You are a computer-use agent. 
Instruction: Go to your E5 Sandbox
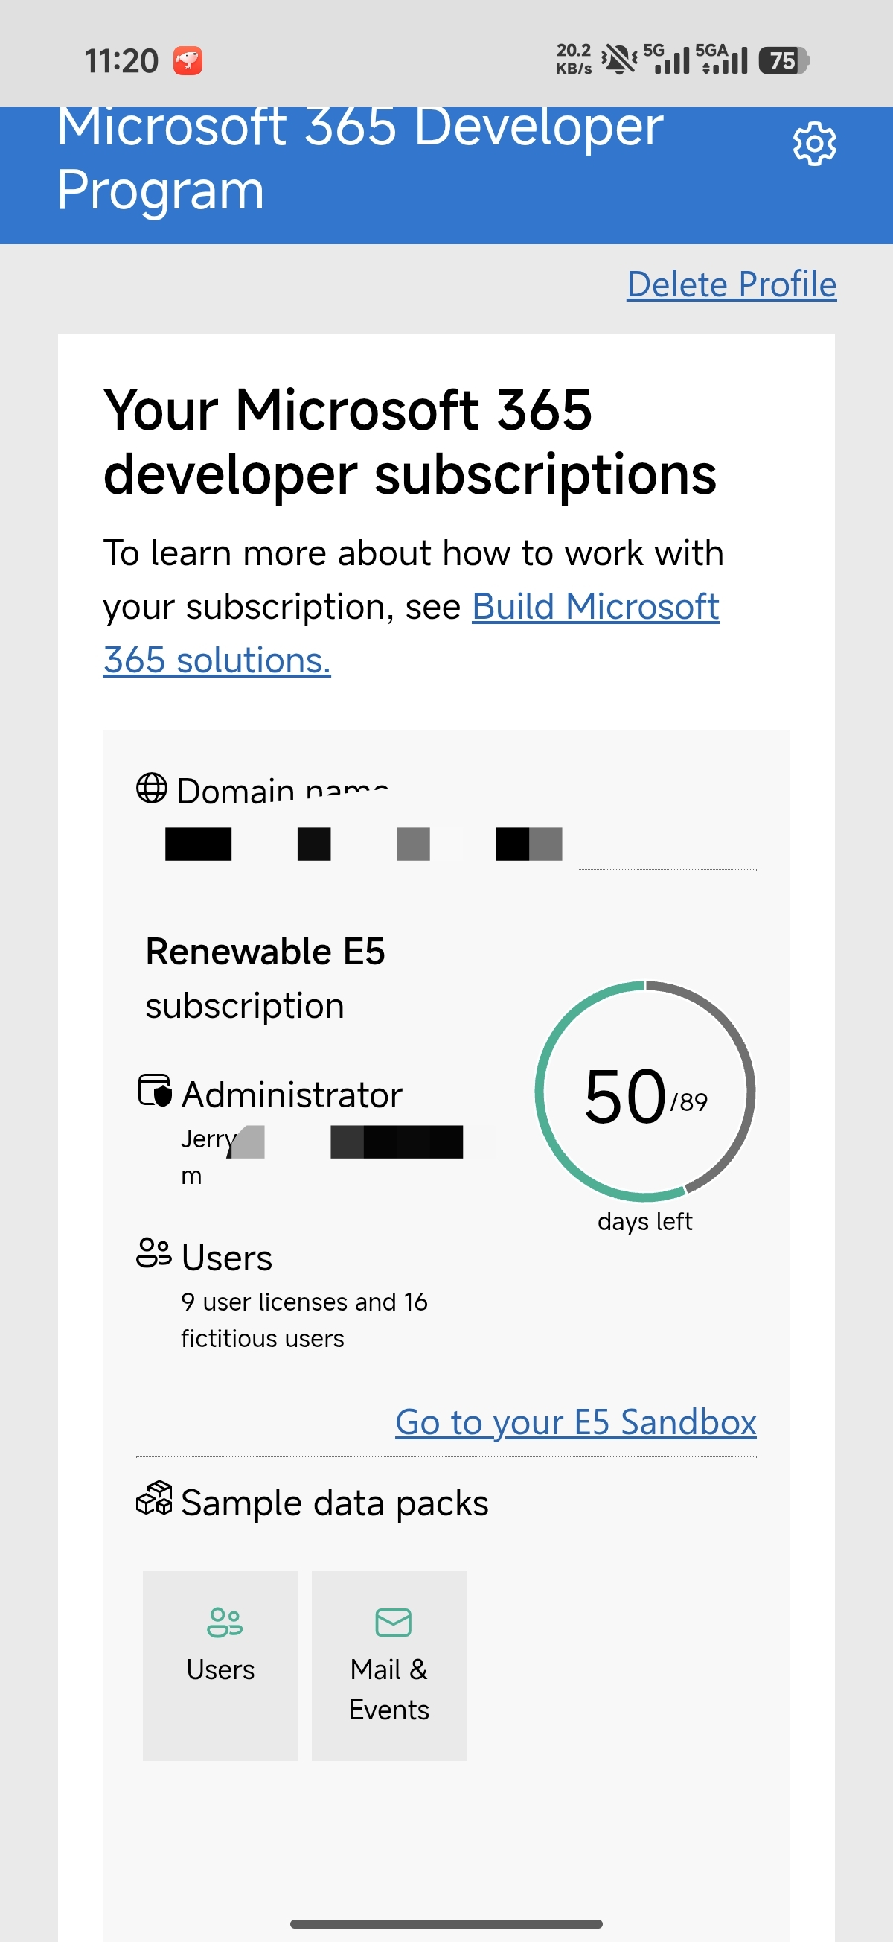pos(576,1422)
